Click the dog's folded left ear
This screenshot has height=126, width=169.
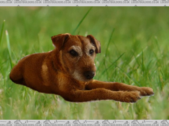click(60, 40)
